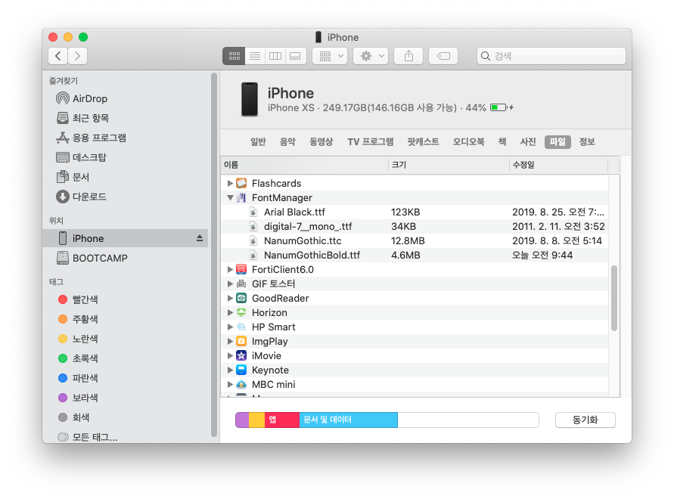Image resolution: width=674 pixels, height=499 pixels.
Task: Select the 보라색 purple tag
Action: tap(125, 398)
